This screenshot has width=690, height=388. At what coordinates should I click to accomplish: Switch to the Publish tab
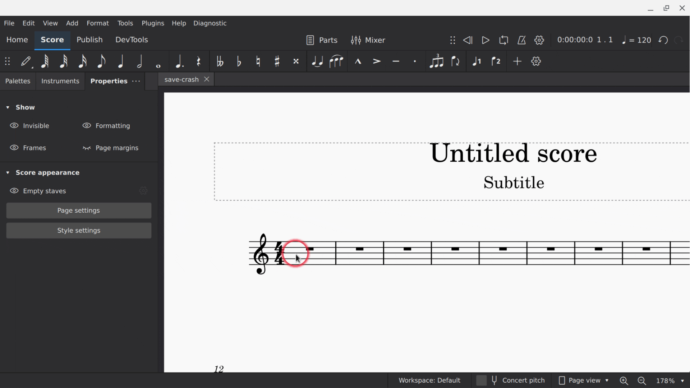point(89,40)
